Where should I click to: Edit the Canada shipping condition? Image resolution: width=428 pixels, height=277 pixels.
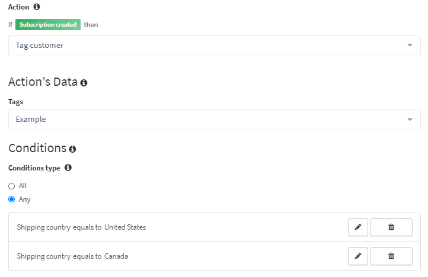coord(358,256)
